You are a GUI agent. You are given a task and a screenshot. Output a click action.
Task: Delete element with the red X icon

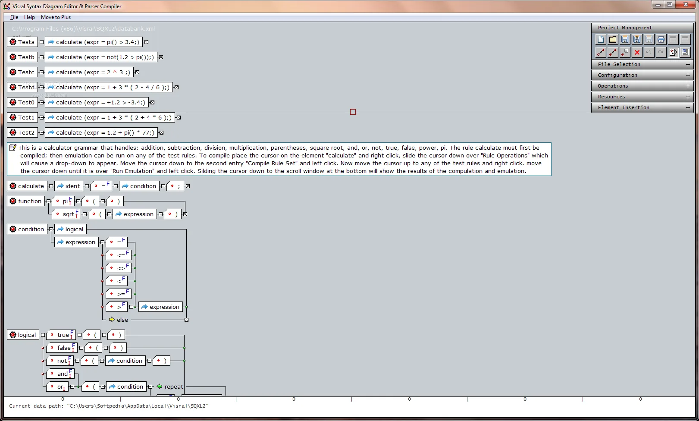636,52
